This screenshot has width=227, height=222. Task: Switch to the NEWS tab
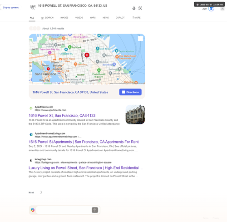(106, 18)
